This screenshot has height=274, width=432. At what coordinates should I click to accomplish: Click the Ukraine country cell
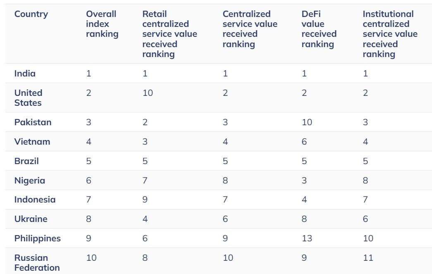(31, 219)
